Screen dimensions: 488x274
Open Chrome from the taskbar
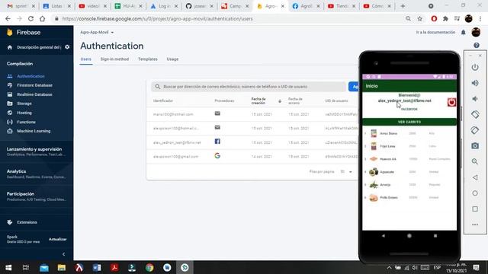coord(149,267)
